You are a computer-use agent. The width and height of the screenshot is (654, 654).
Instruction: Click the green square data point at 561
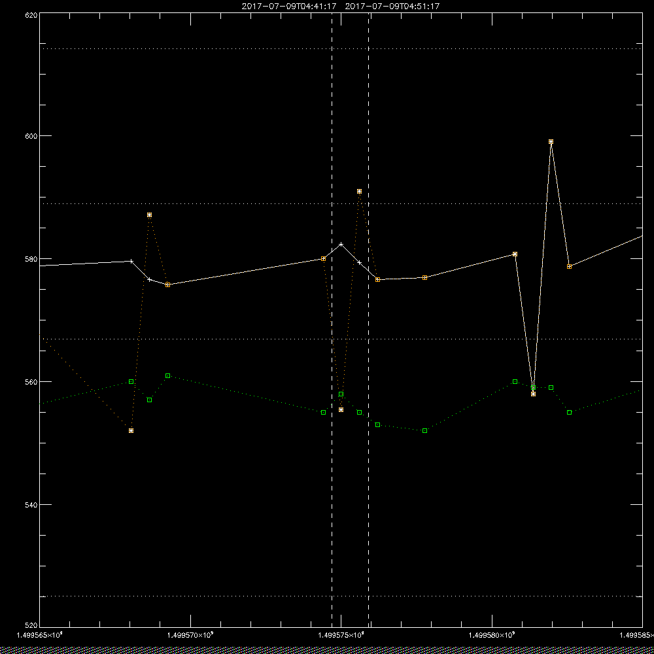click(167, 376)
